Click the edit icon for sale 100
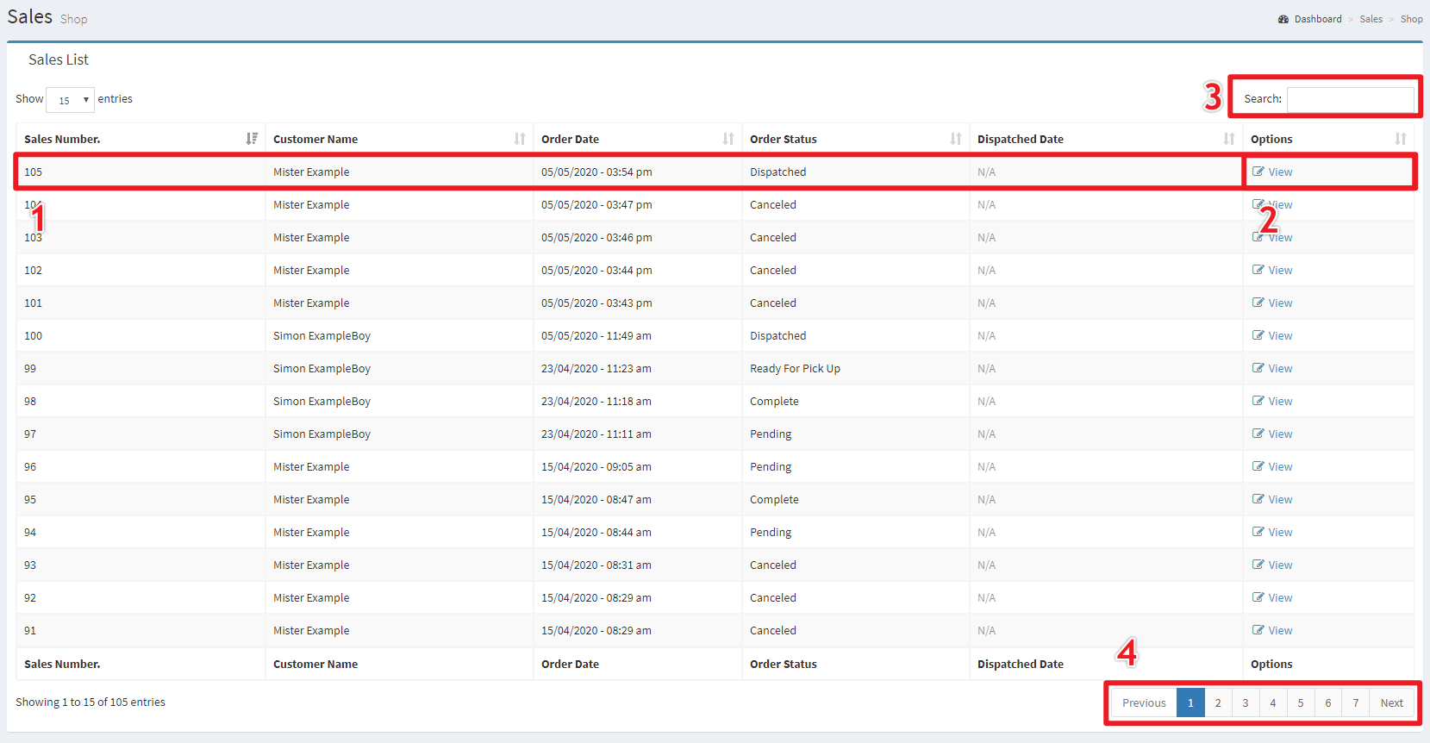Image resolution: width=1430 pixels, height=743 pixels. (1258, 335)
